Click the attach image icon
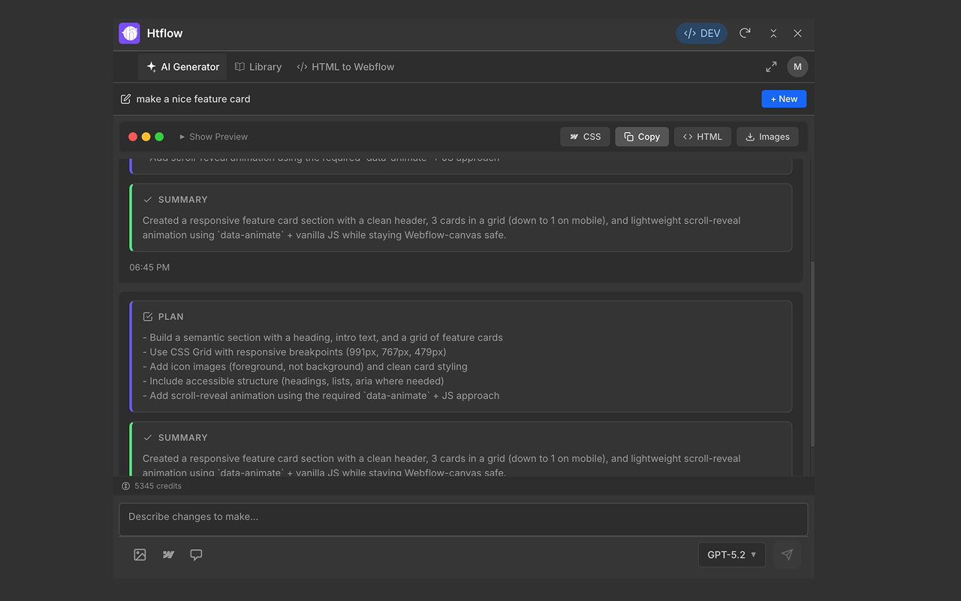The width and height of the screenshot is (961, 601). coord(140,554)
